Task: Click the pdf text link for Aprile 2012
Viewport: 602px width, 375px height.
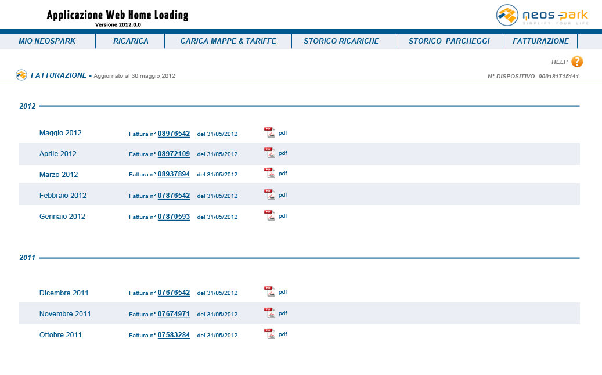Action: [283, 153]
